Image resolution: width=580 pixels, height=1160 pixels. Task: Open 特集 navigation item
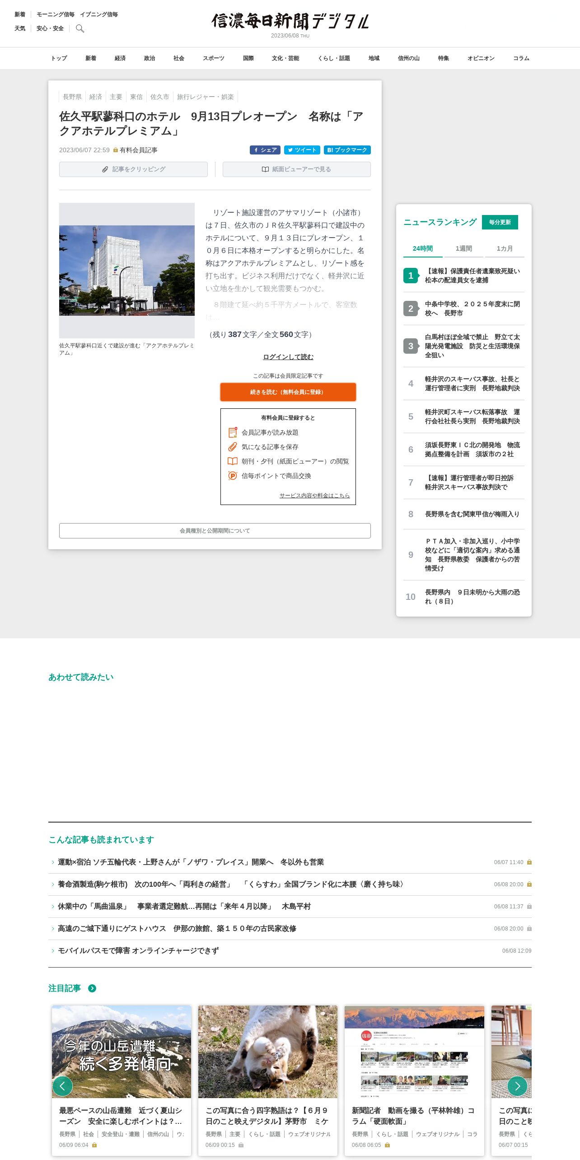[x=444, y=58]
